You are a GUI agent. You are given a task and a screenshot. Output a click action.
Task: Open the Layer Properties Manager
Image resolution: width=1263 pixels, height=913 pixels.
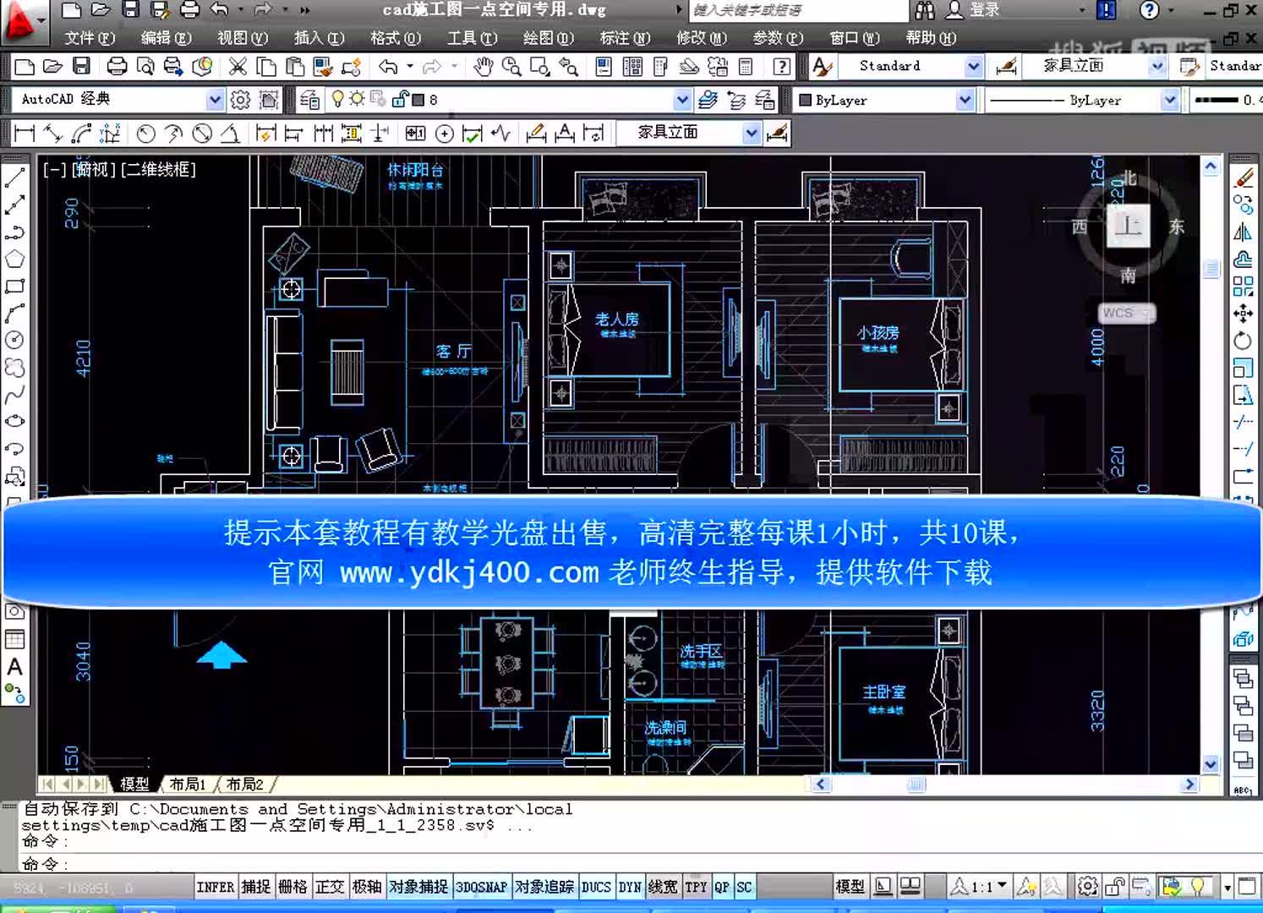click(x=308, y=99)
